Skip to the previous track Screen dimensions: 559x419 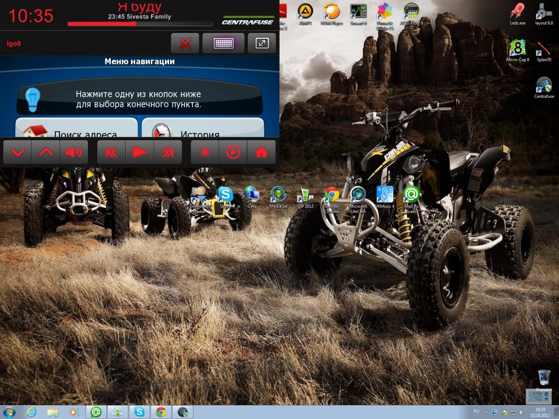(x=111, y=152)
